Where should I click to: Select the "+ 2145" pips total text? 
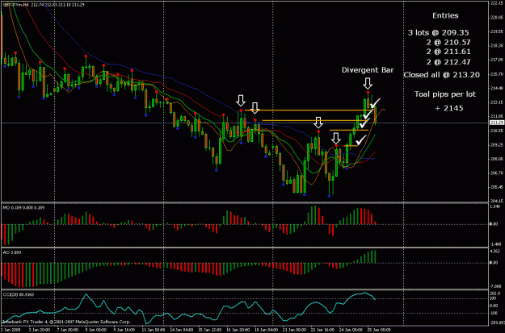coord(449,108)
